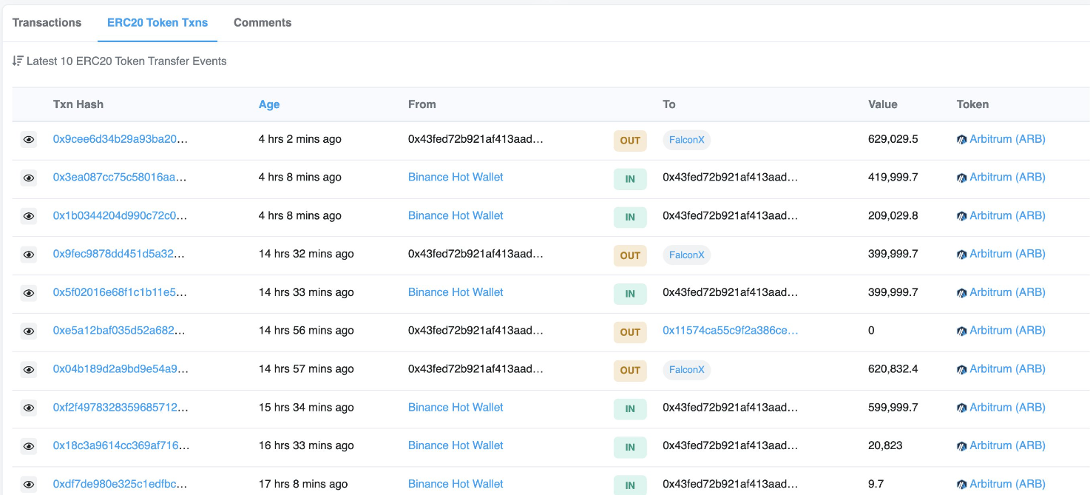Open Arbitrum (ARB) link in 14 hrs 33 mins row
This screenshot has height=495, width=1090.
1007,292
